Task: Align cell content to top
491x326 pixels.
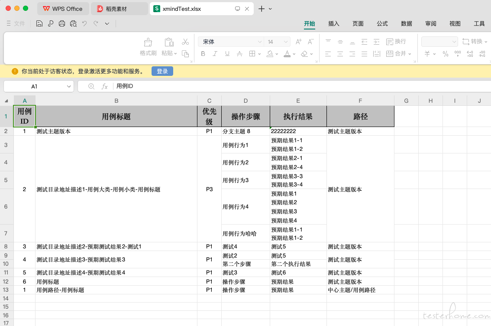Action: (328, 41)
